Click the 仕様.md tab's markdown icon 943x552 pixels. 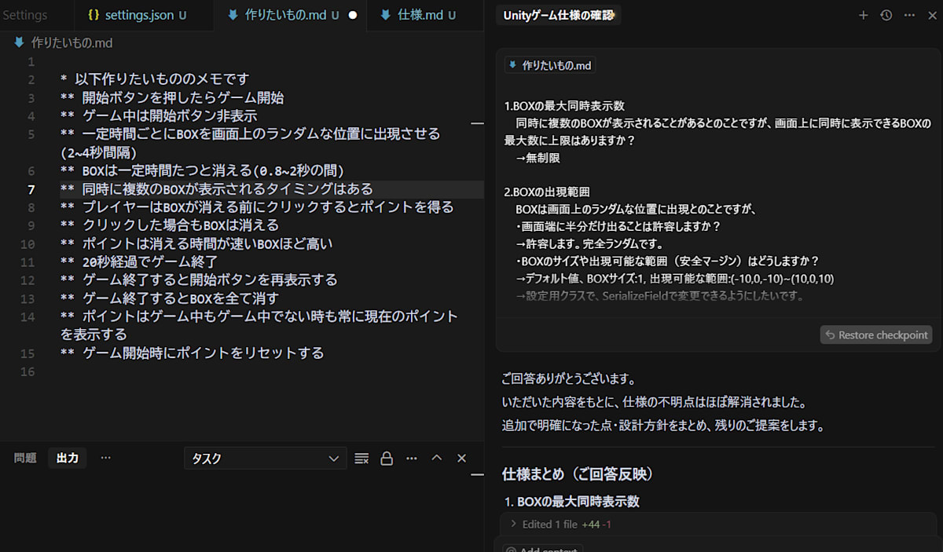[x=385, y=15]
